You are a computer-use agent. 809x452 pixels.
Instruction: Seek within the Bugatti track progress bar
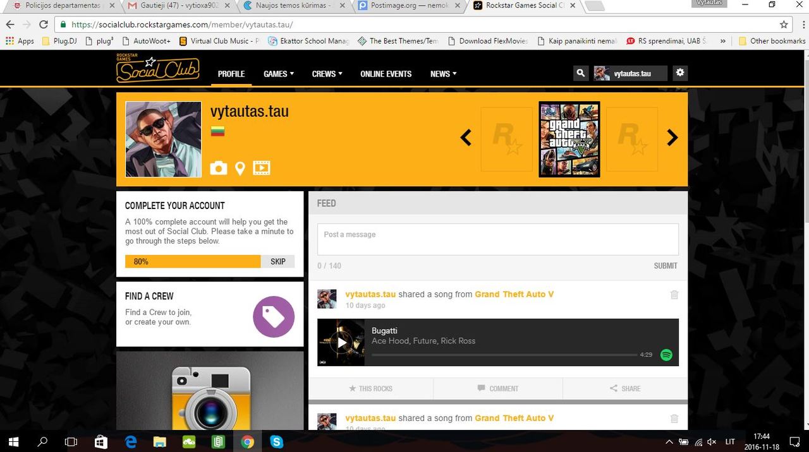(x=504, y=355)
